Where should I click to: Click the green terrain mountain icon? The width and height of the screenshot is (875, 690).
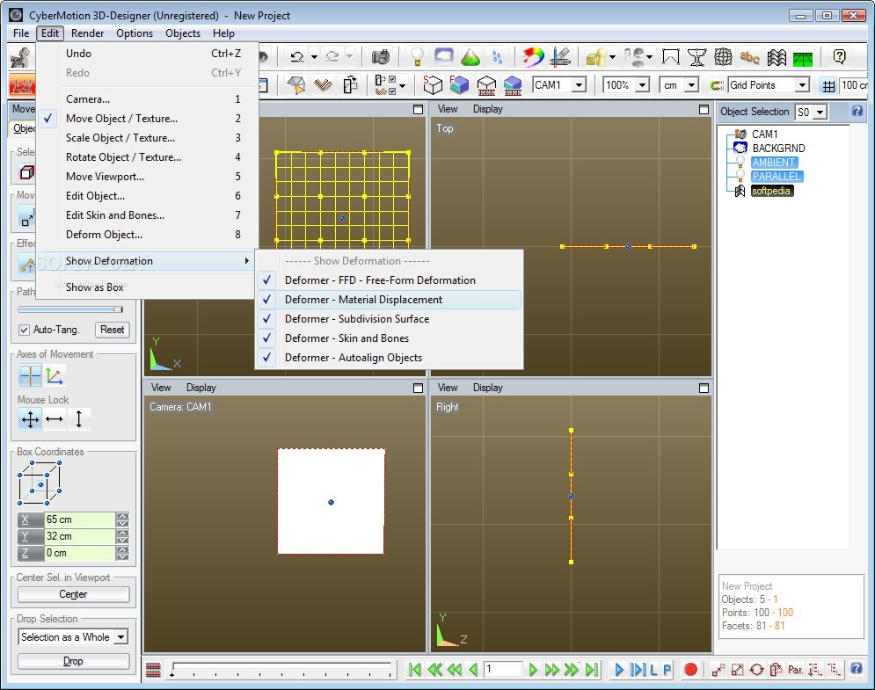tap(471, 57)
